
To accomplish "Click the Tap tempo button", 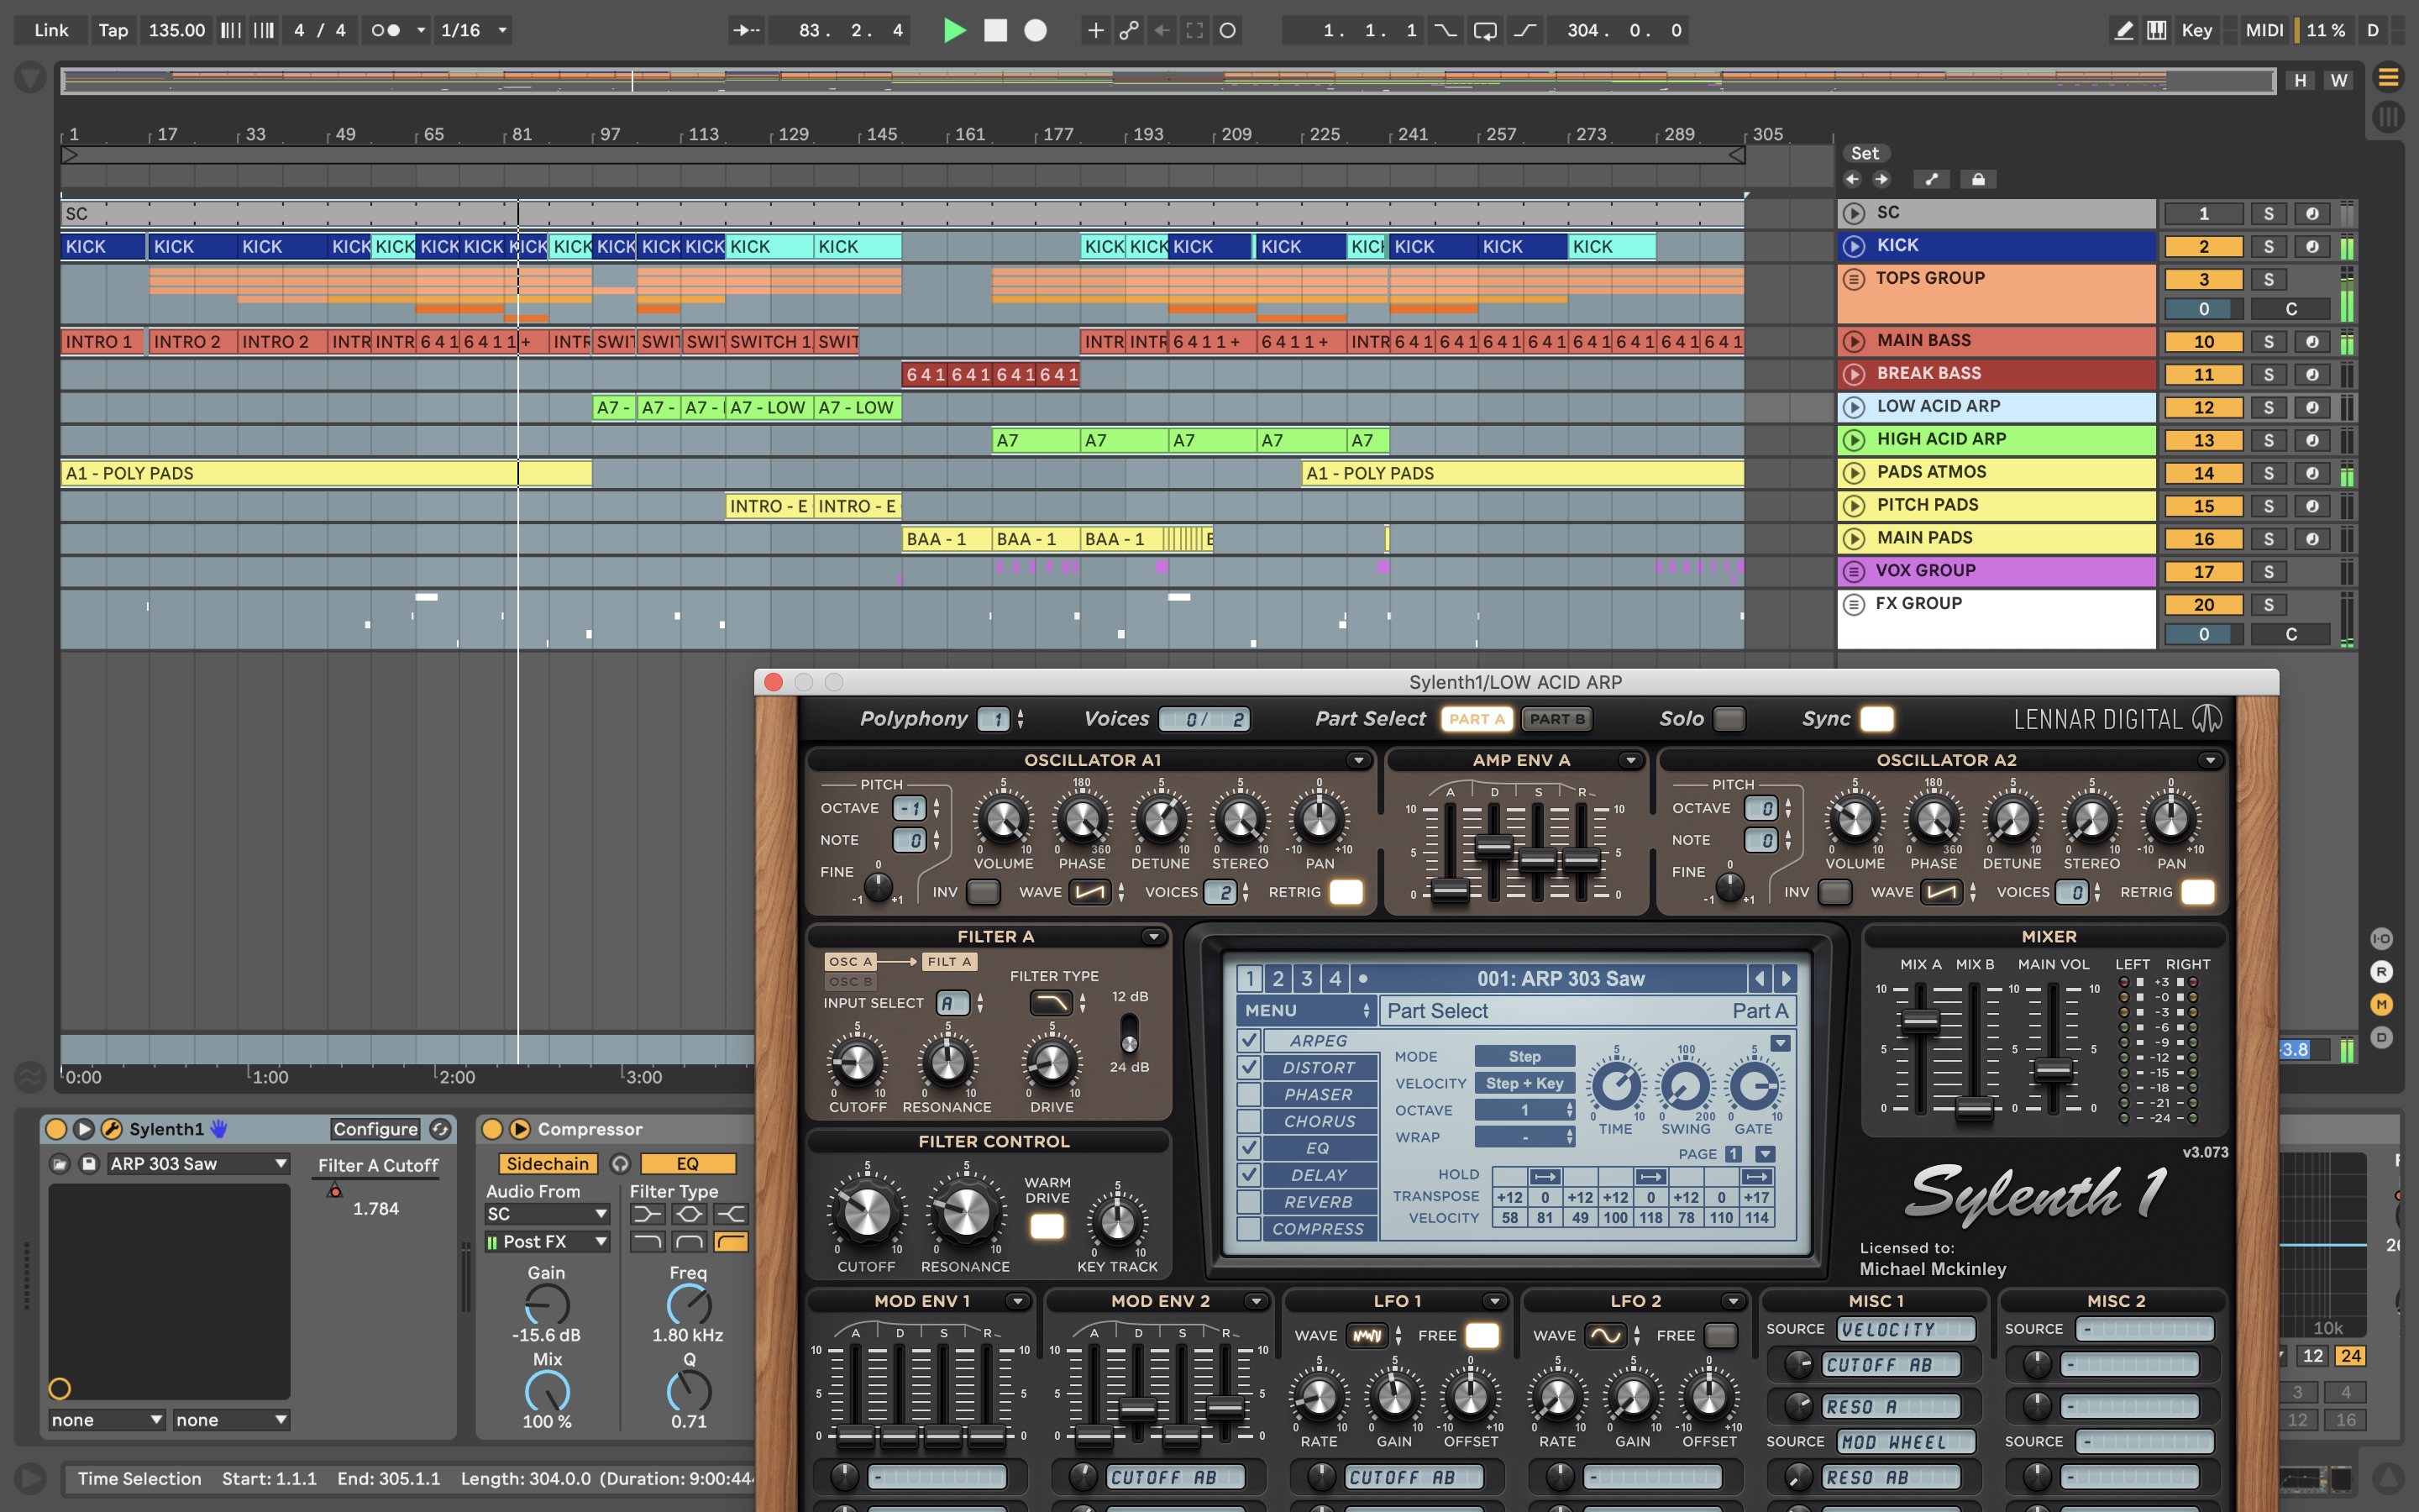I will pyautogui.click(x=113, y=30).
